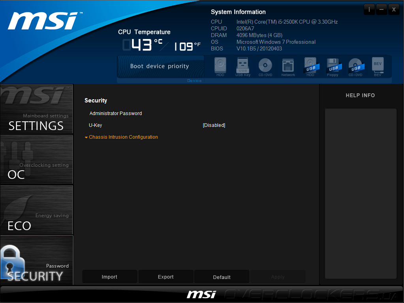Click the HELP INFO panel heading

pyautogui.click(x=360, y=95)
